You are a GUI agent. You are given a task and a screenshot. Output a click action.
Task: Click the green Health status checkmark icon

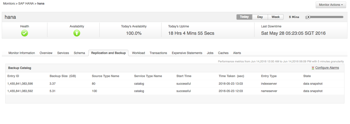point(25,33)
